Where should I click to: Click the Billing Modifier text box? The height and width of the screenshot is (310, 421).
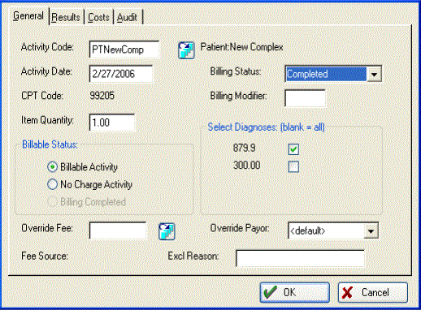click(x=305, y=98)
